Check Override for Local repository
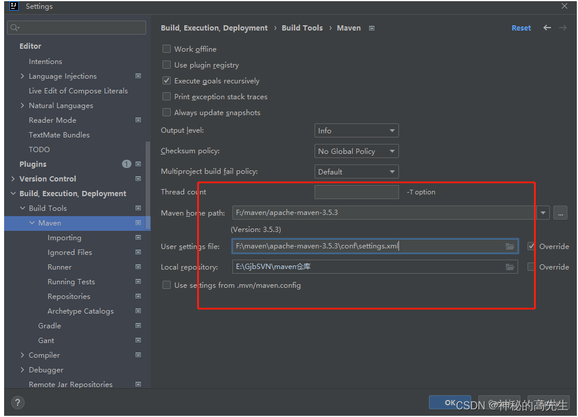 click(531, 267)
